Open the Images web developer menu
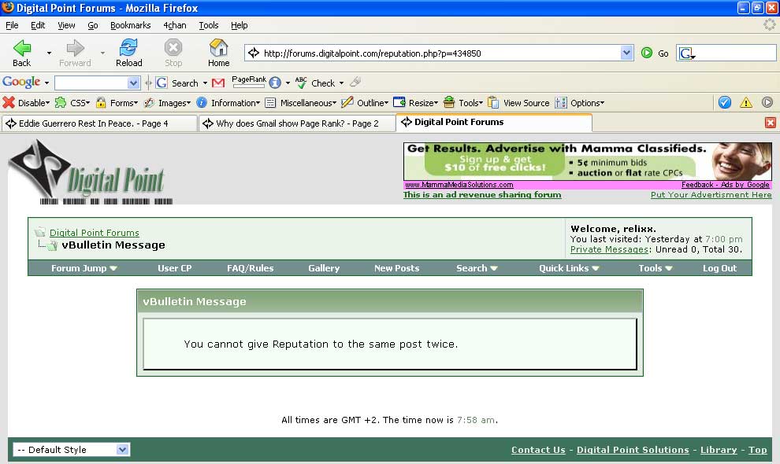 coord(167,103)
